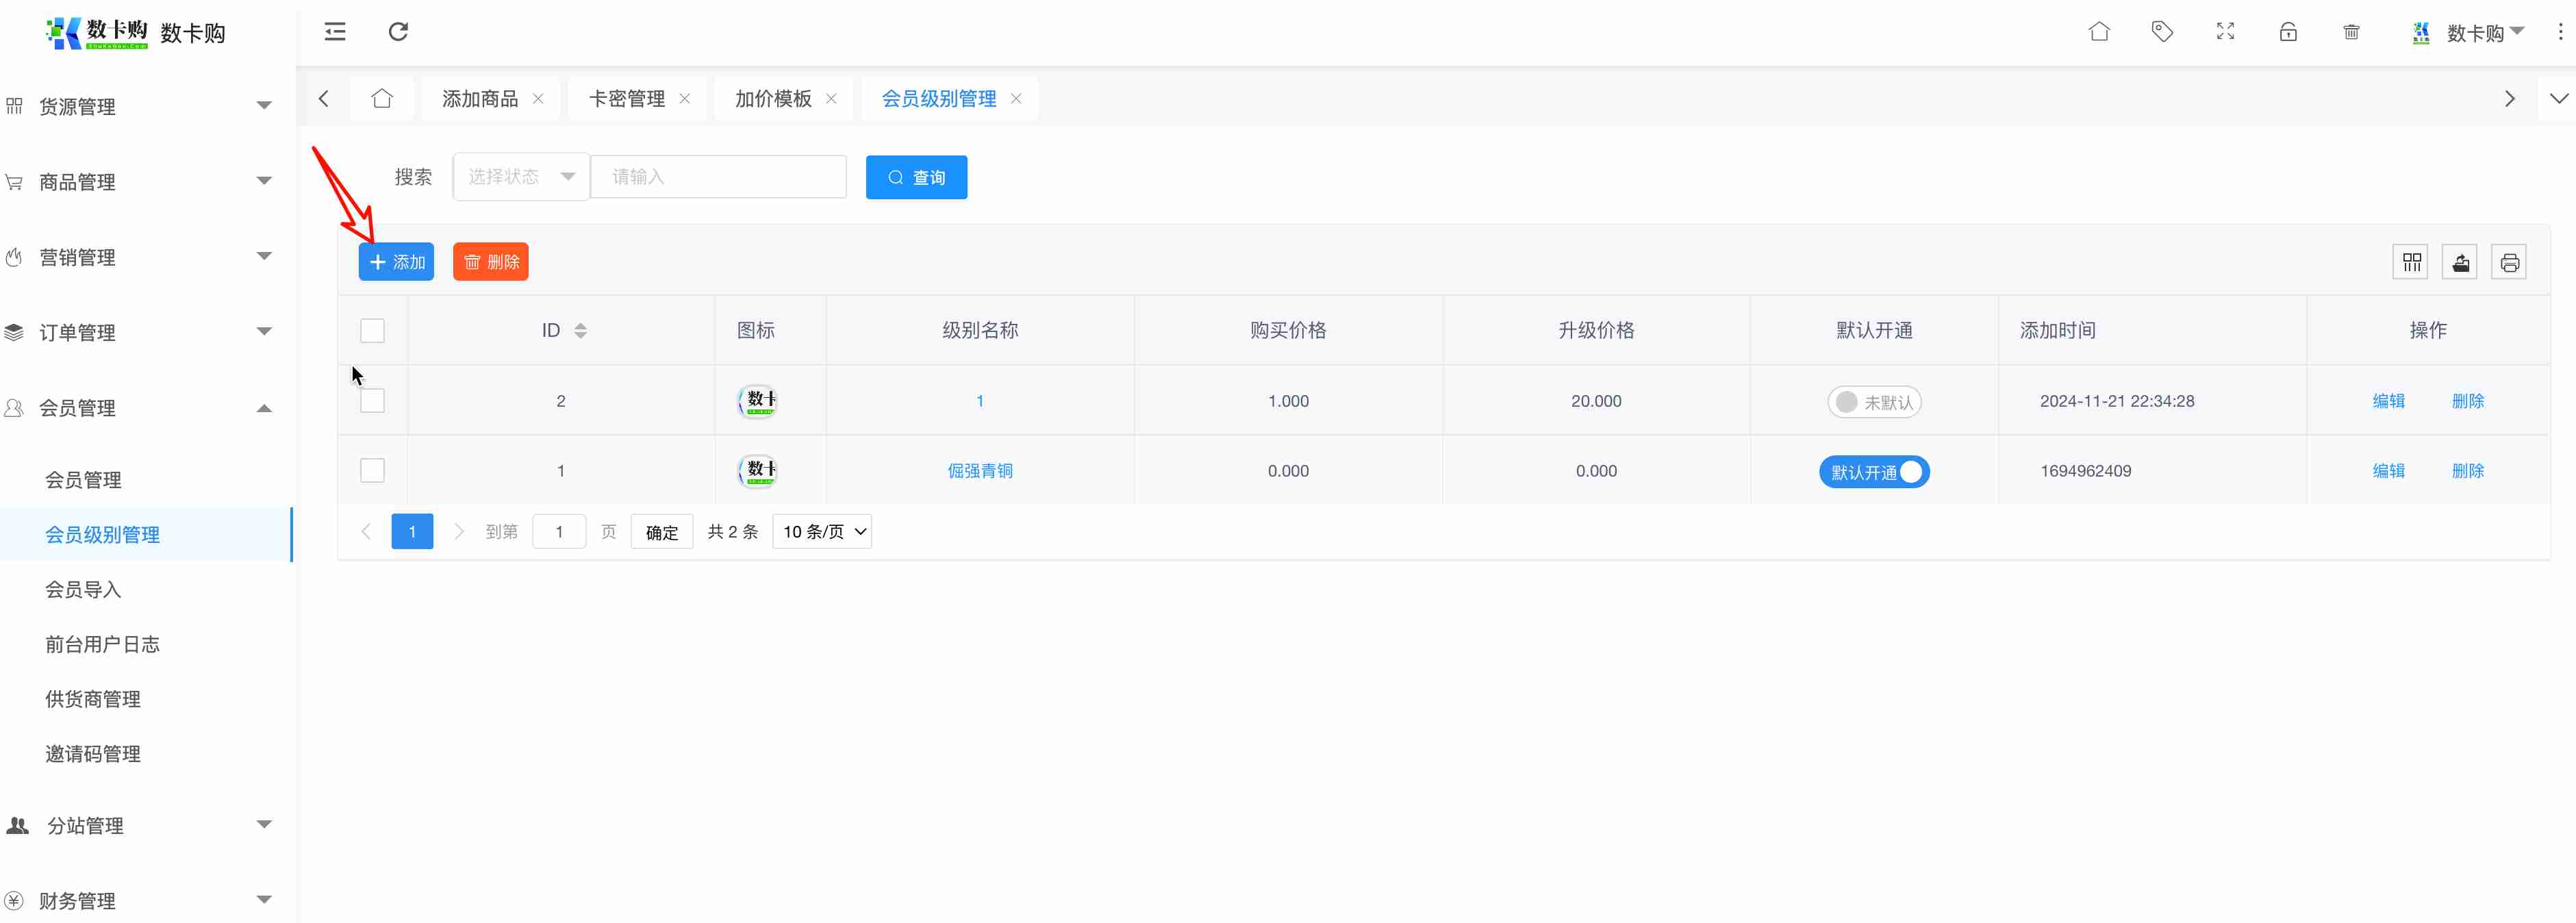Click the lock screen icon in the header
2576x923 pixels.
(x=2288, y=32)
